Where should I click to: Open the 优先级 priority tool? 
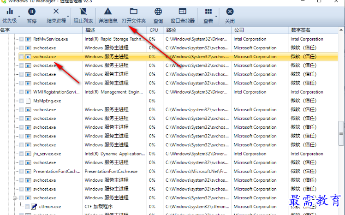click(x=10, y=15)
